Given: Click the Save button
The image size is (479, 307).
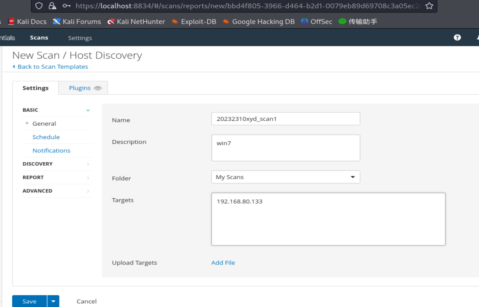Looking at the screenshot, I should tap(29, 301).
